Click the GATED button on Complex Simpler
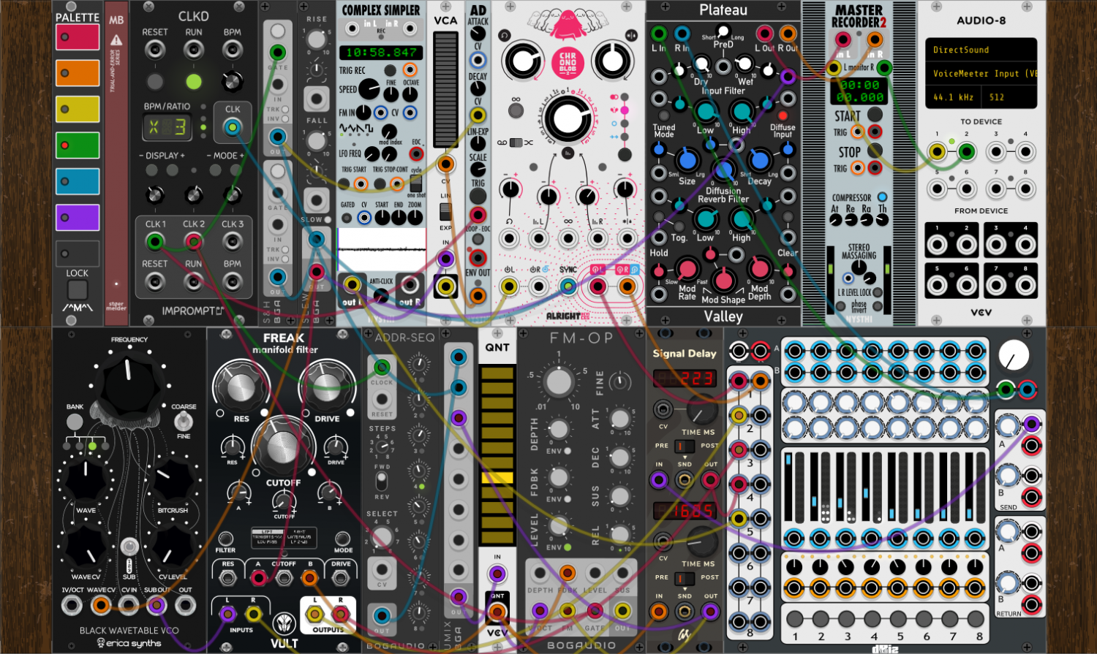This screenshot has height=654, width=1097. pyautogui.click(x=347, y=218)
